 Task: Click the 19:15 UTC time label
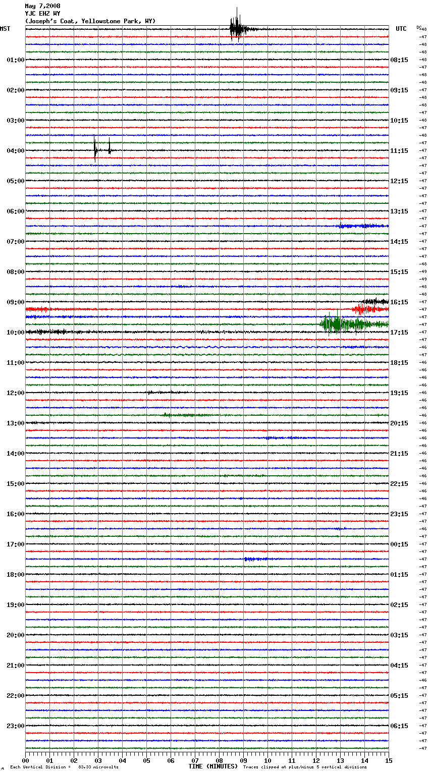399,393
